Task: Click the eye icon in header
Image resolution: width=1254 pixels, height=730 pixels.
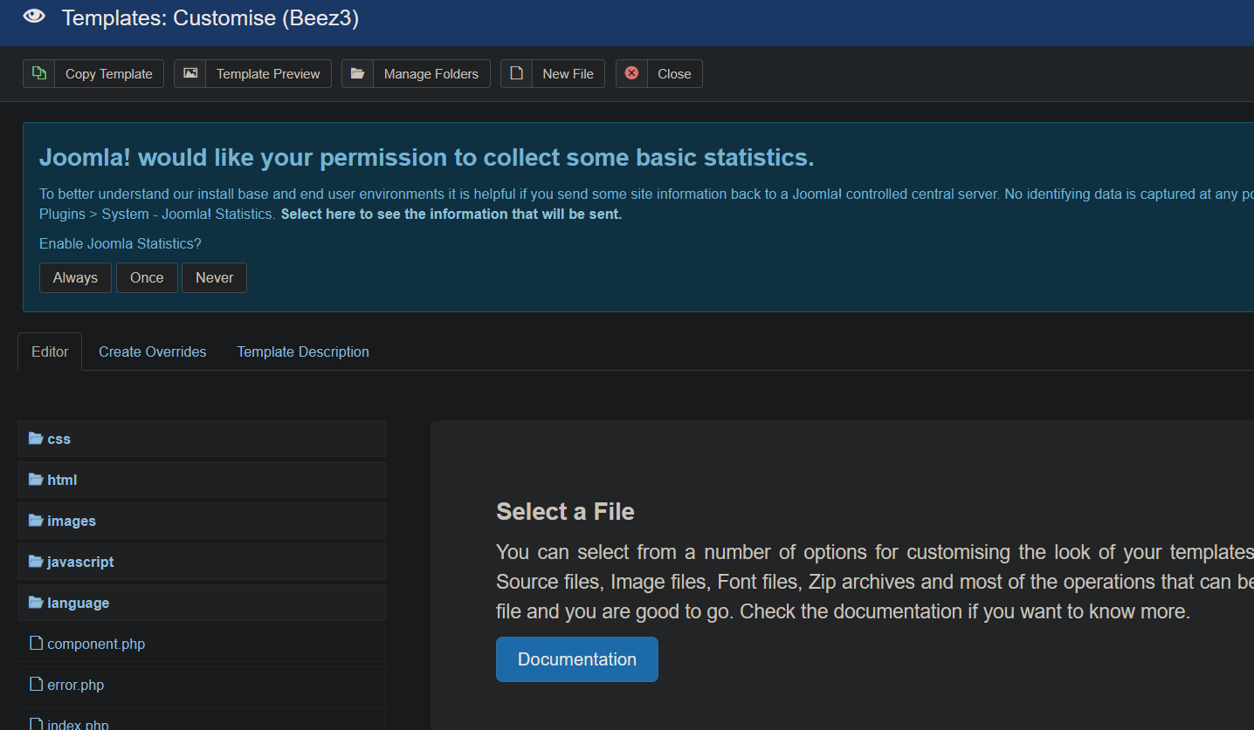Action: pos(34,17)
